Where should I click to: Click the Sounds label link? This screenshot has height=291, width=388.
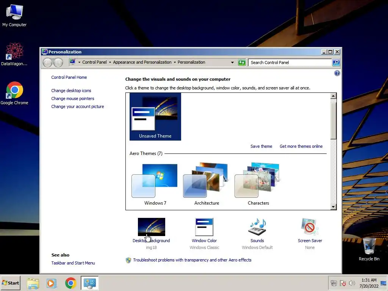coord(257,241)
